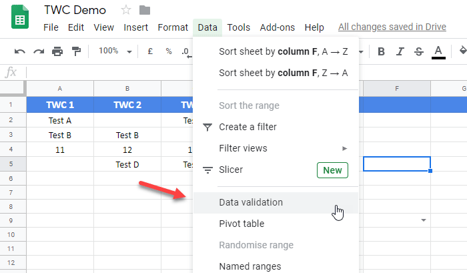467x273 pixels.
Task: Open the move-to-folder icon beside the title
Action: coord(145,10)
